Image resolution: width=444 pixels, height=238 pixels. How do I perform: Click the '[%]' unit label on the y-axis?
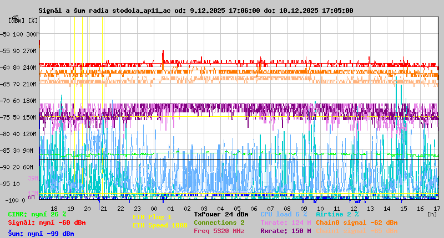pyautogui.click(x=33, y=20)
